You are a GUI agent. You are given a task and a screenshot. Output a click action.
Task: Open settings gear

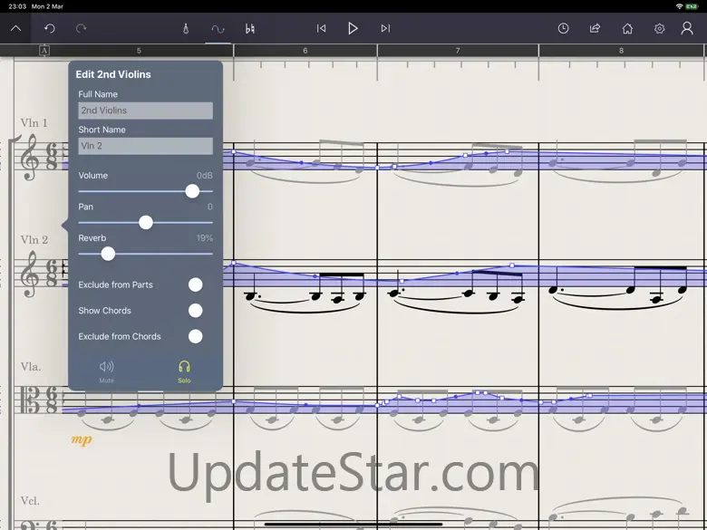coord(659,28)
